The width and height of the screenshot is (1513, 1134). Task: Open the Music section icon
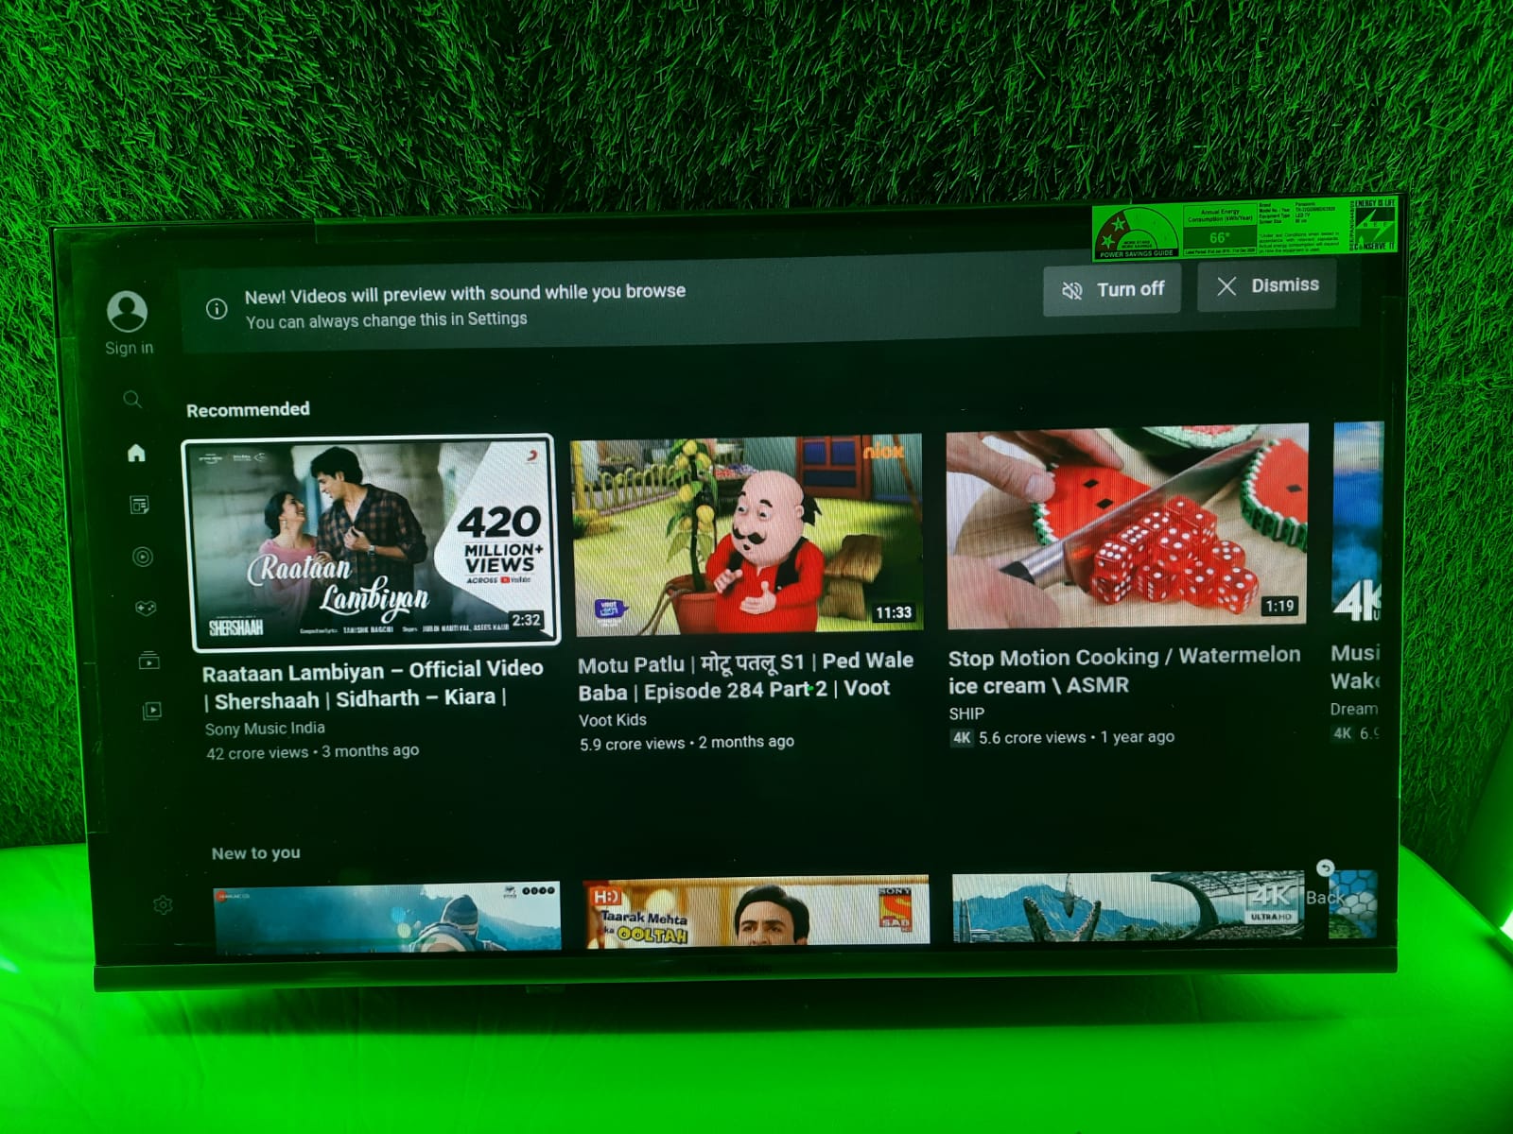(x=143, y=557)
